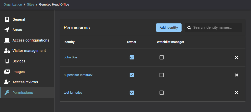Remove John Doe using the X button

click(237, 57)
